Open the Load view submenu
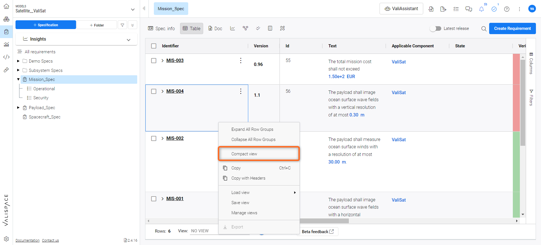541x245 pixels. pos(259,192)
